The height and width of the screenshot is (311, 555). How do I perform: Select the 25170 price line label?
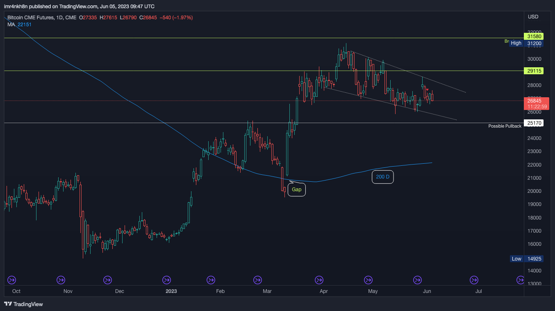(x=534, y=123)
